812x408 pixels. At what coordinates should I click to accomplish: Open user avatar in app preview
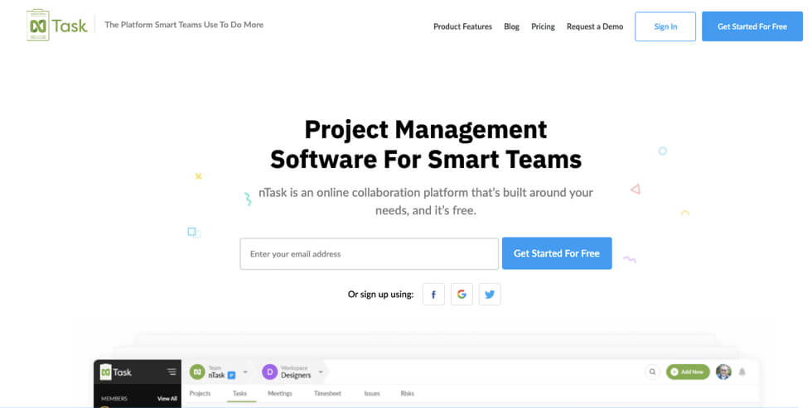[723, 372]
